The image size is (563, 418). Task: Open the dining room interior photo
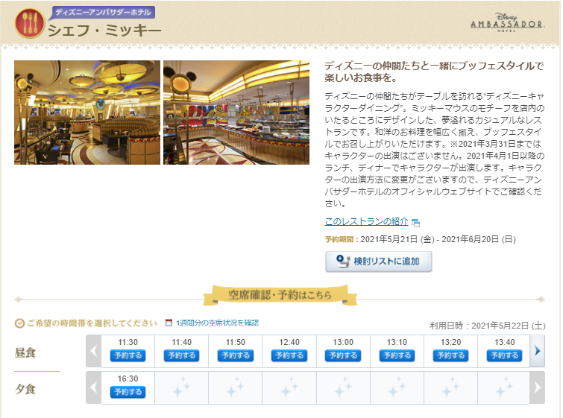87,113
